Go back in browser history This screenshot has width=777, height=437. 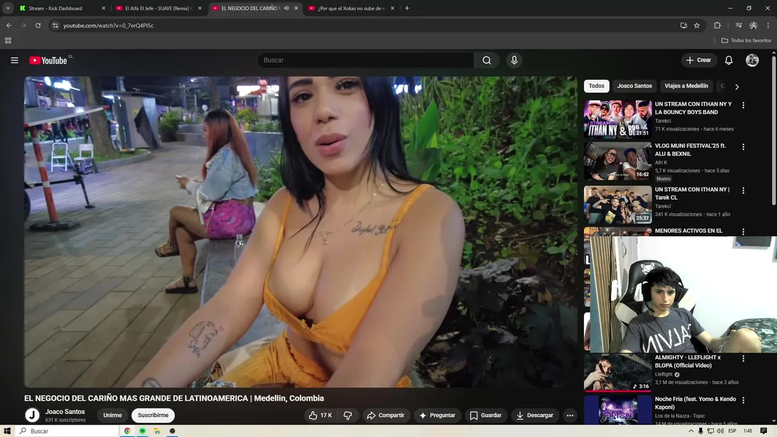[8, 25]
